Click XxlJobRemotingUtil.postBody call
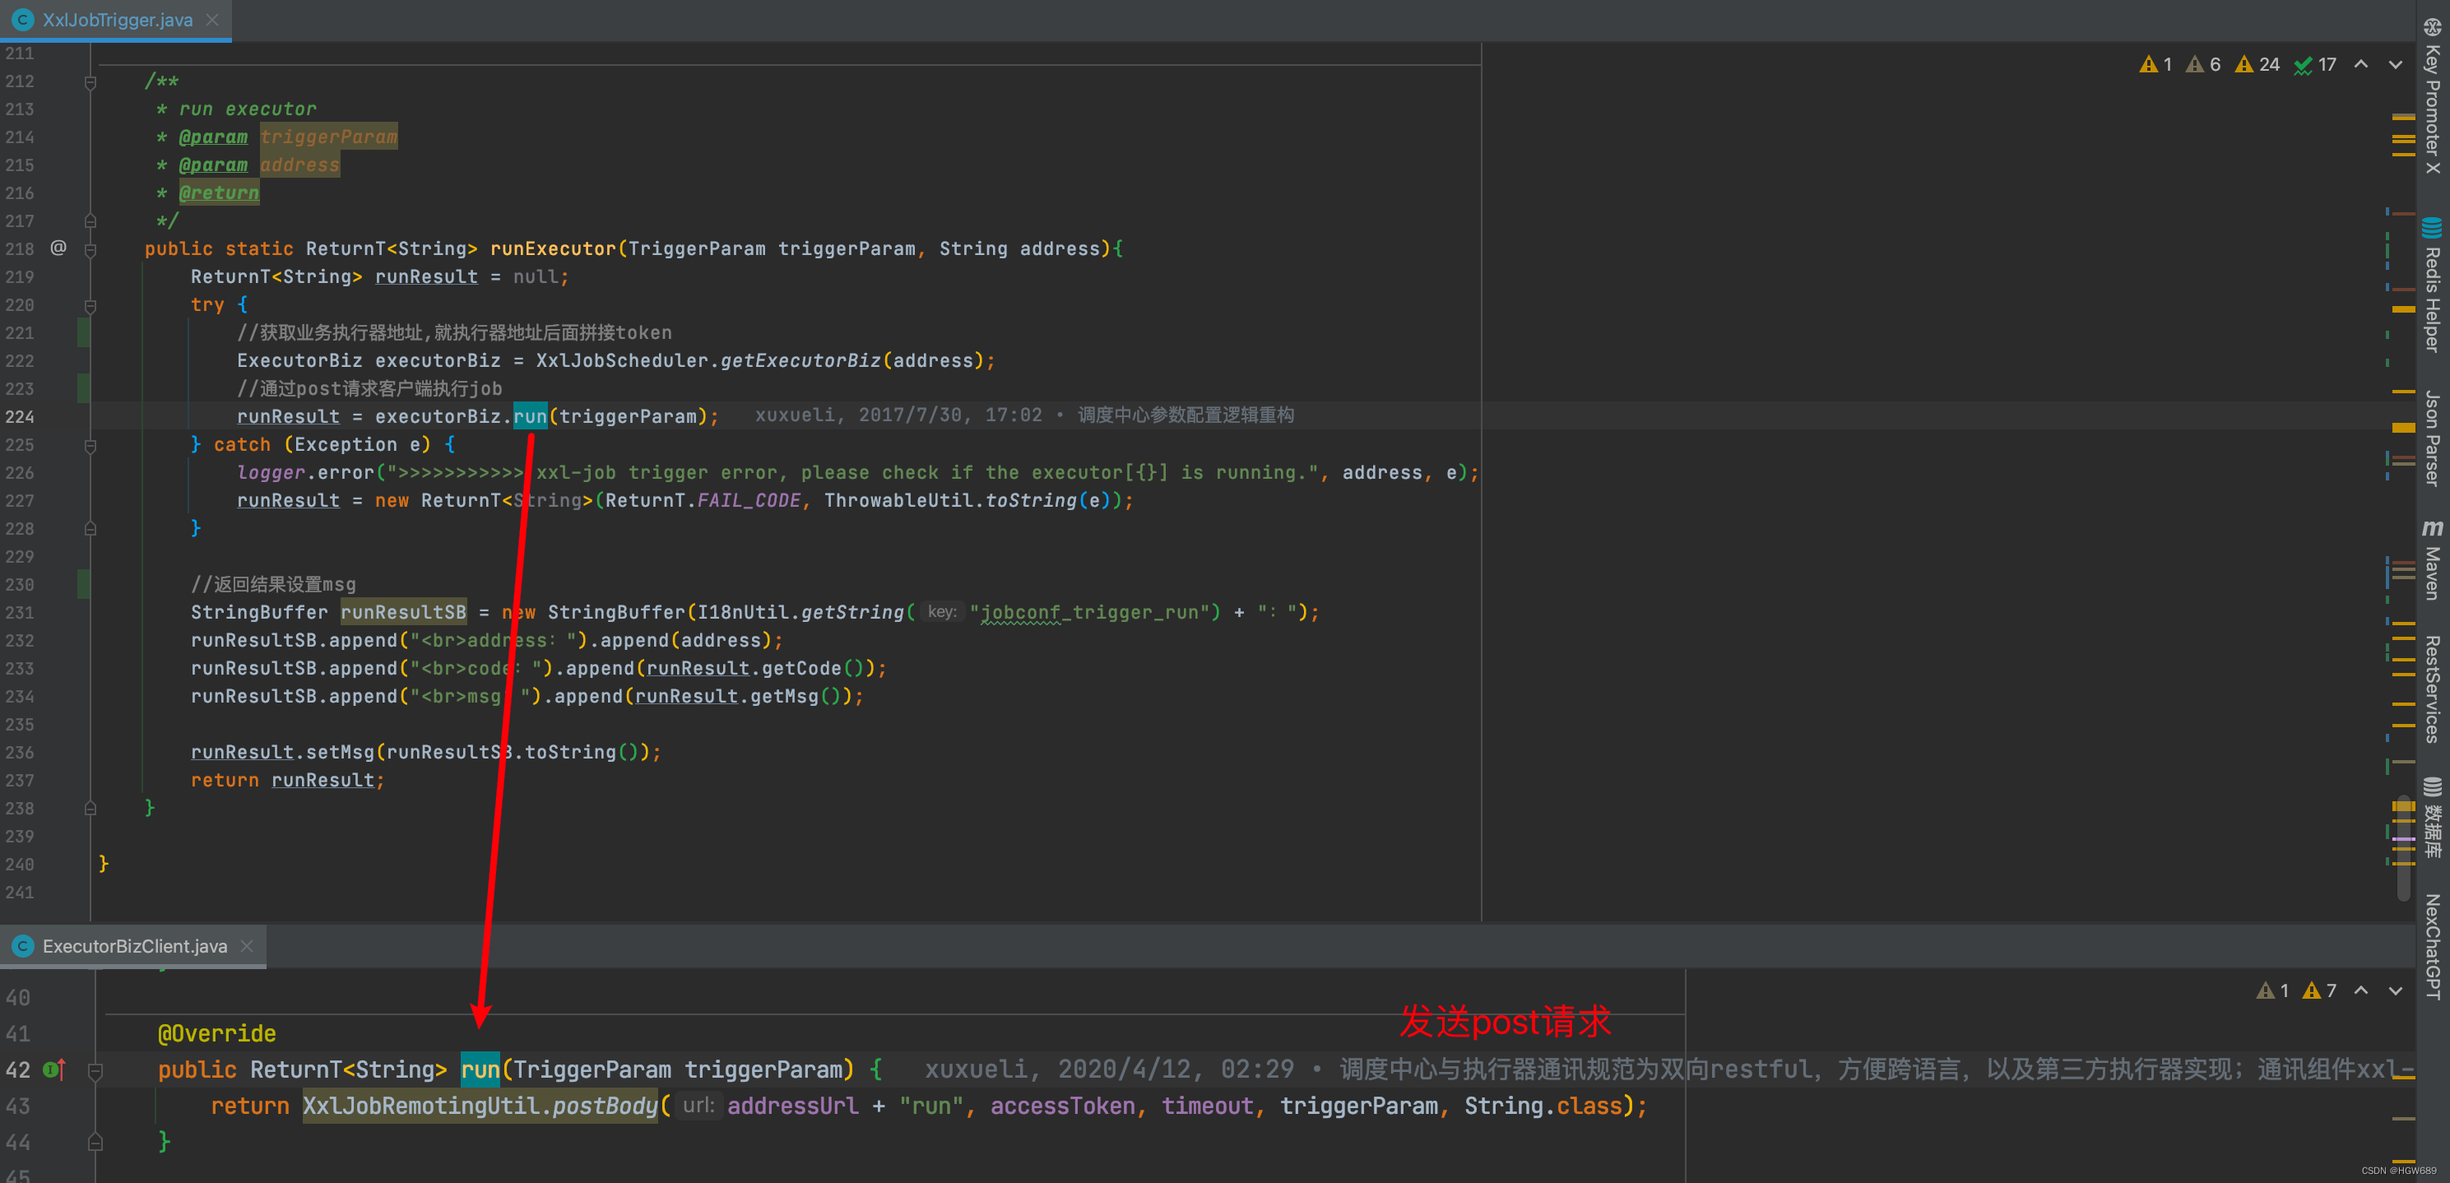 480,1106
